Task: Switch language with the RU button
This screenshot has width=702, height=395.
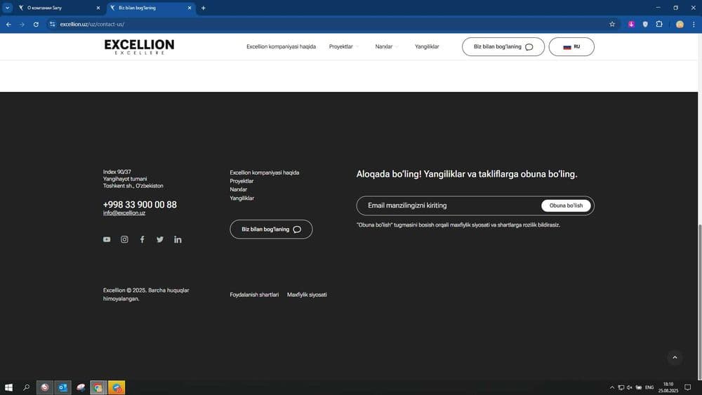Action: point(571,46)
